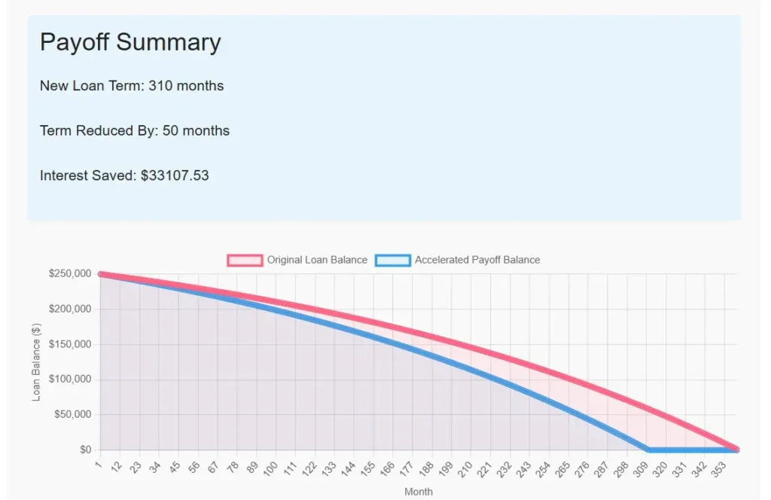This screenshot has width=771, height=500.
Task: Click the Term Reduced By 50 months line
Action: (x=135, y=131)
